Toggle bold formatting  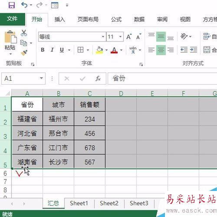tap(43, 50)
